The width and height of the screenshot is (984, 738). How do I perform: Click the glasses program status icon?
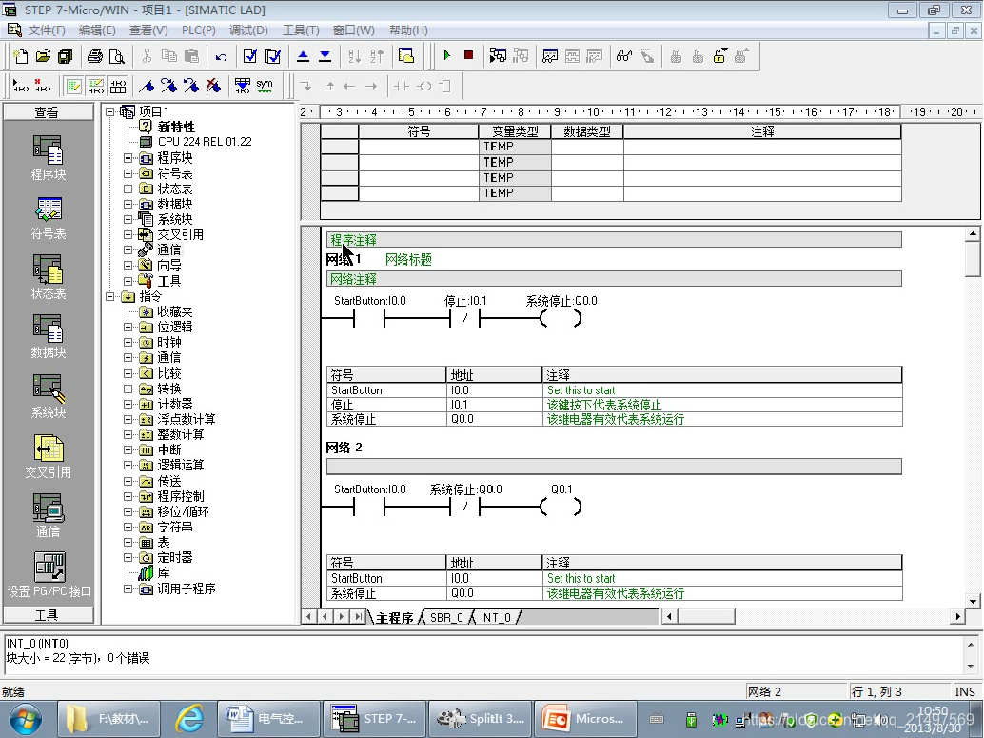(623, 56)
